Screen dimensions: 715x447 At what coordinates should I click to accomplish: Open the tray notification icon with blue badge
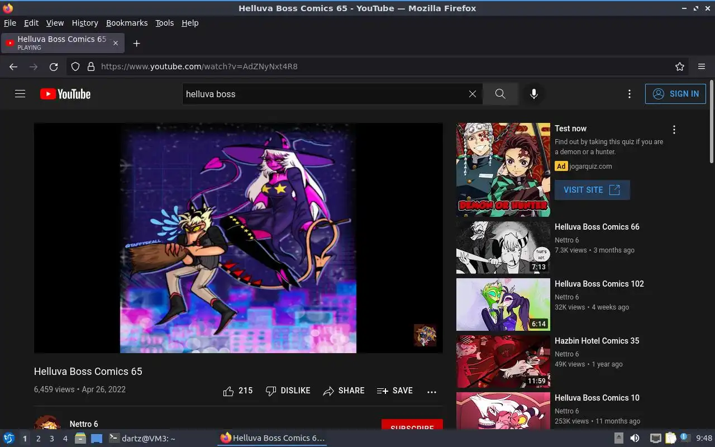684,438
